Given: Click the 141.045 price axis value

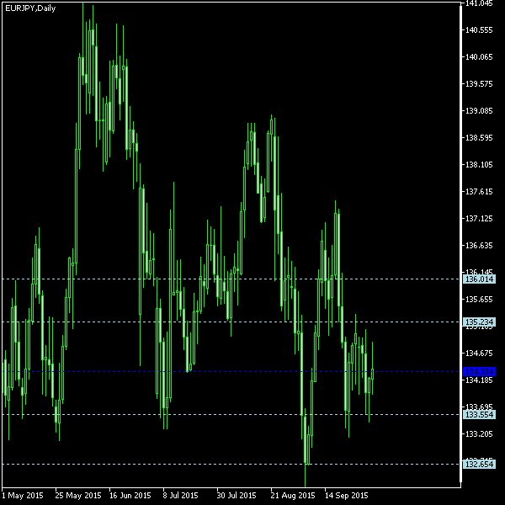Looking at the screenshot, I should tap(479, 3).
